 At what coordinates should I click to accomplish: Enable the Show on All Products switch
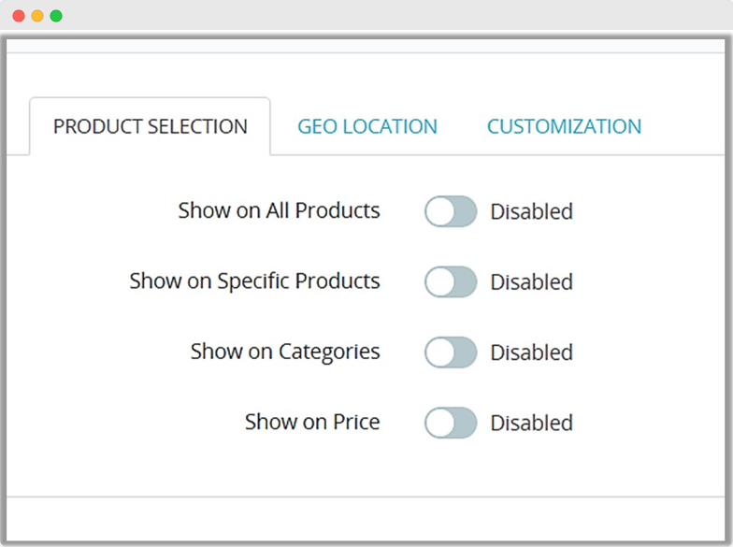451,212
